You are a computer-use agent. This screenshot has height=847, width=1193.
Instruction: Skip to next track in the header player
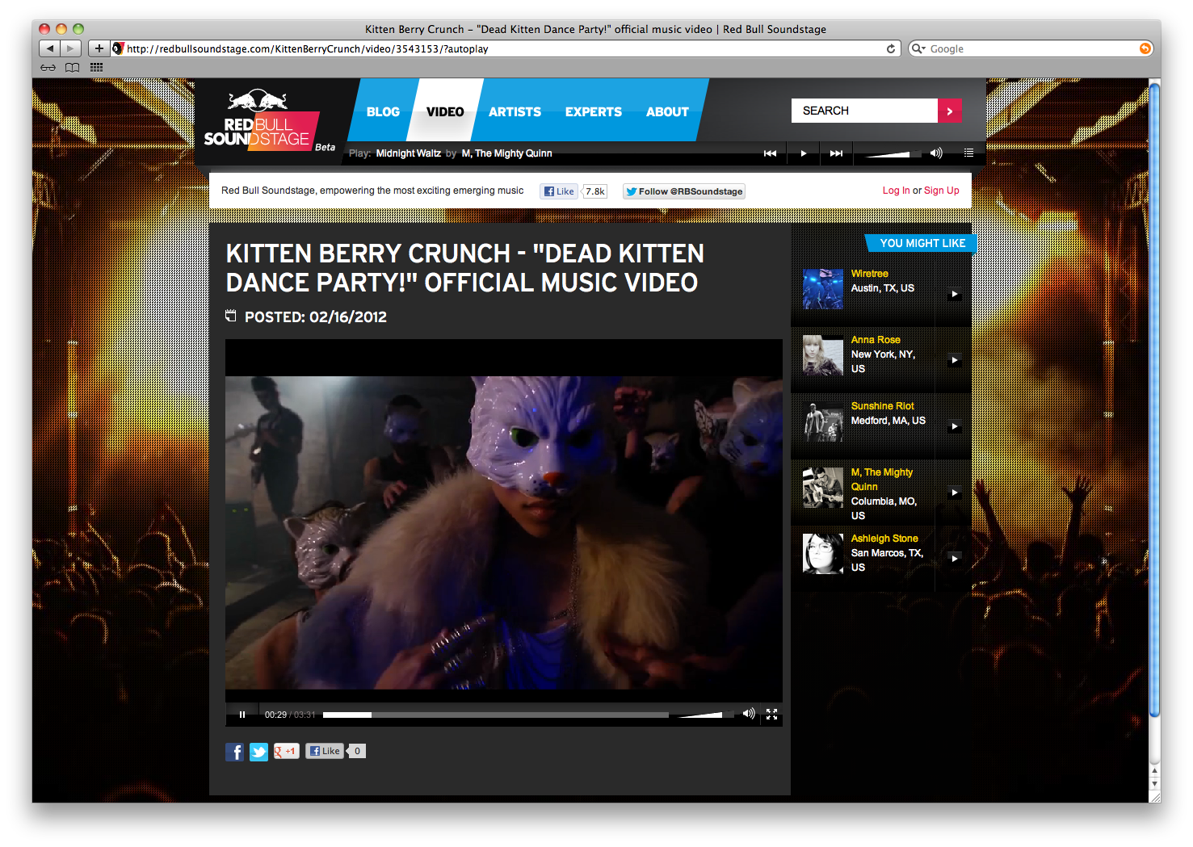836,153
